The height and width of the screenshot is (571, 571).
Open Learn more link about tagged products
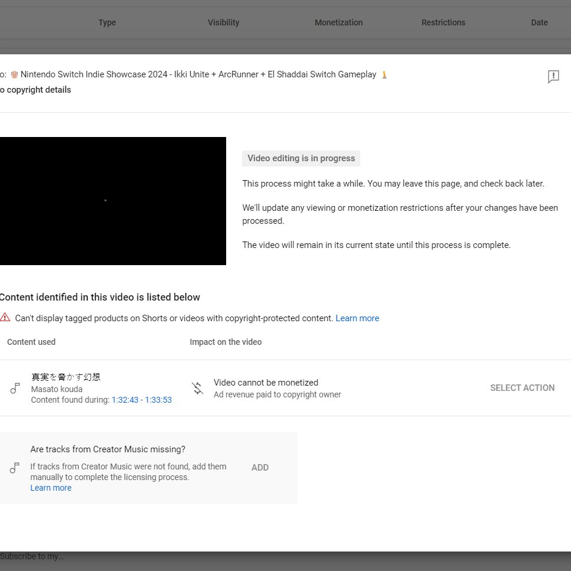[x=357, y=318]
